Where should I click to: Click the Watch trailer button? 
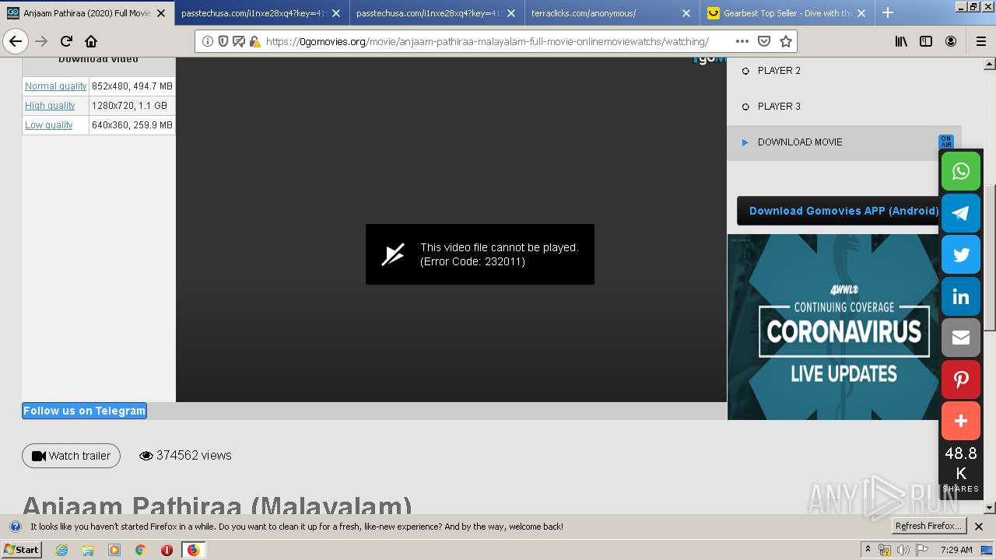pyautogui.click(x=71, y=456)
